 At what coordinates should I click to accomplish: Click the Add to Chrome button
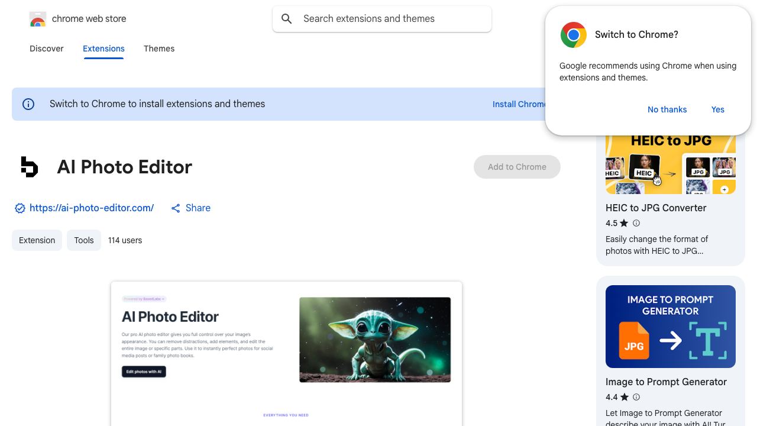click(x=517, y=167)
